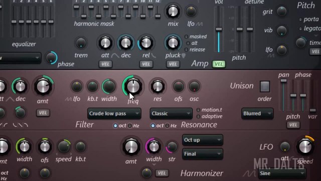Select Hz mode for the Filter
Viewport: 321px width, 181px height.
130,126
